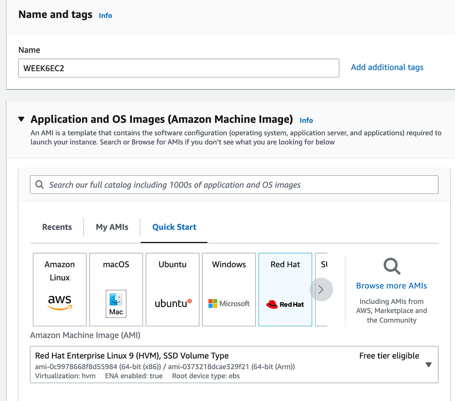Collapse the Application and OS Images section

point(22,119)
